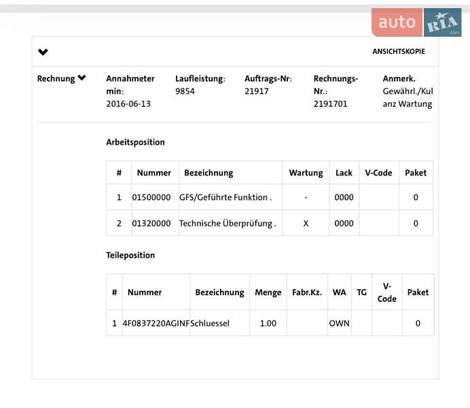Viewport: 470px width, 408px height.
Task: Collapse the top chevron expander
Action: click(43, 52)
